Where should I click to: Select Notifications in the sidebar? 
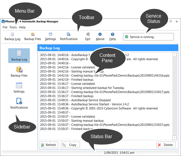point(19,104)
